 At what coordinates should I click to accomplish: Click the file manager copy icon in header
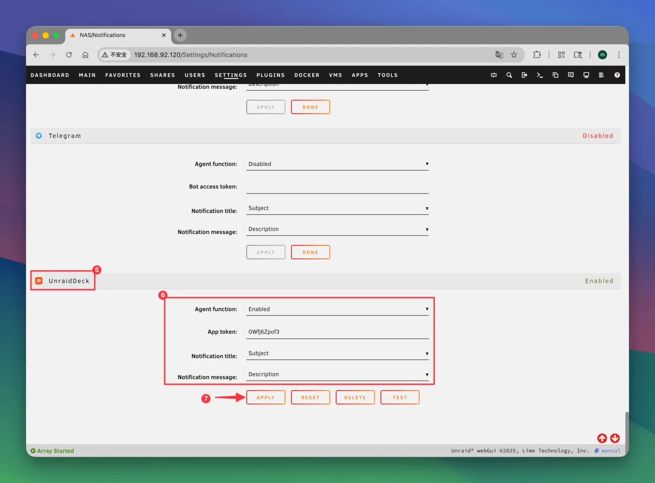(555, 75)
